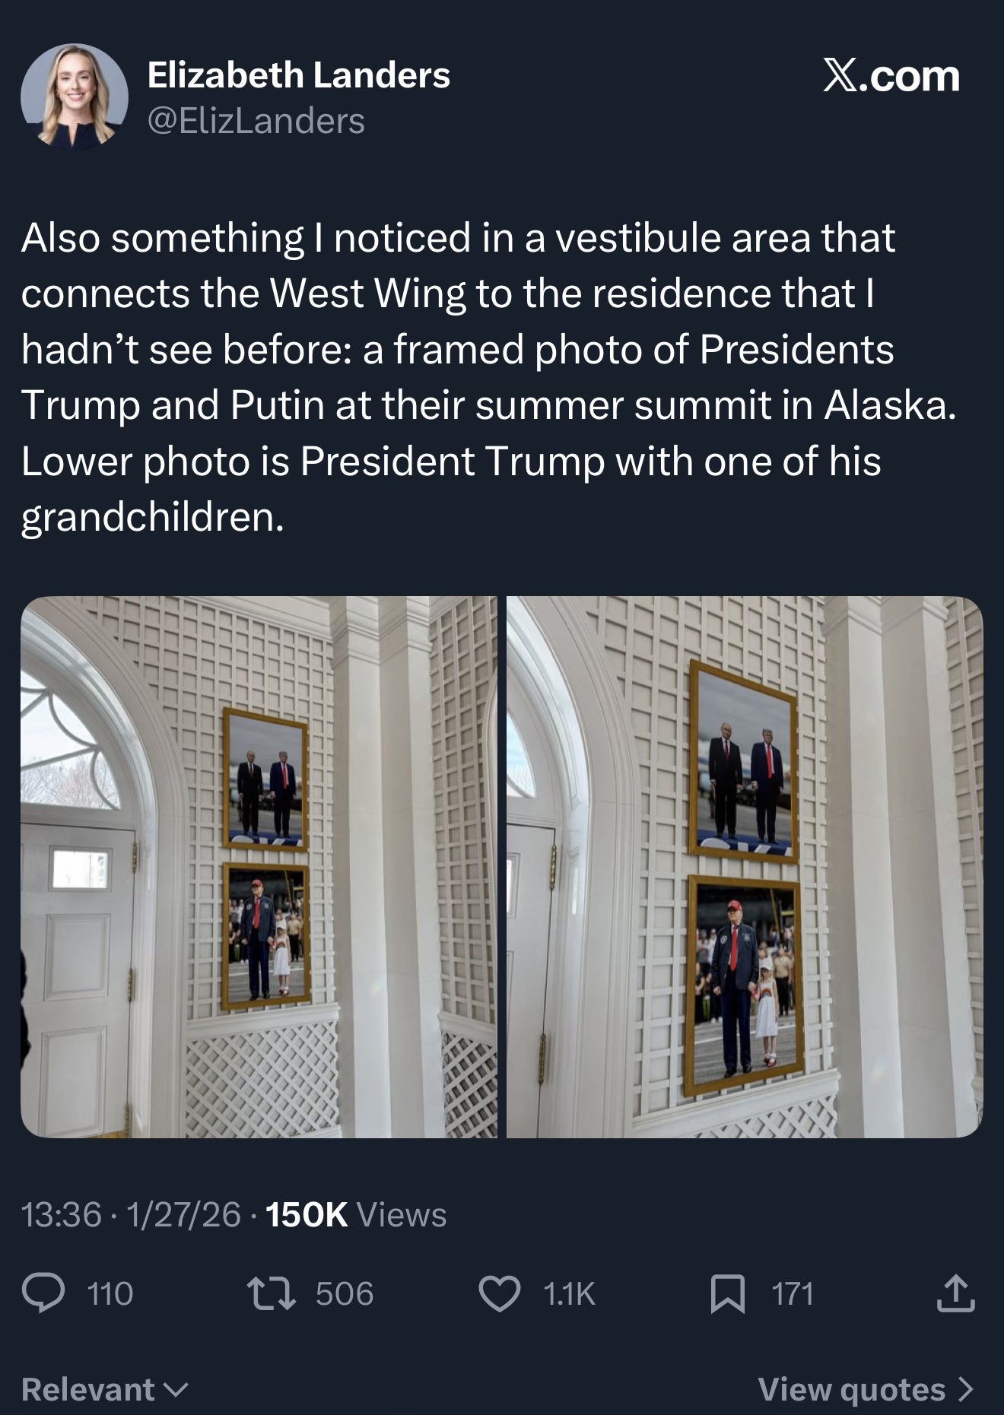Click the 13:36 · 1/27/26 timestamp
1004x1415 pixels.
click(132, 1214)
